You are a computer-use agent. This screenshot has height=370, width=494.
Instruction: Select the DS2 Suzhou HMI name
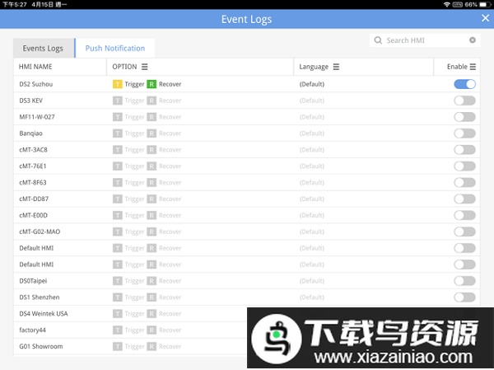pos(36,84)
